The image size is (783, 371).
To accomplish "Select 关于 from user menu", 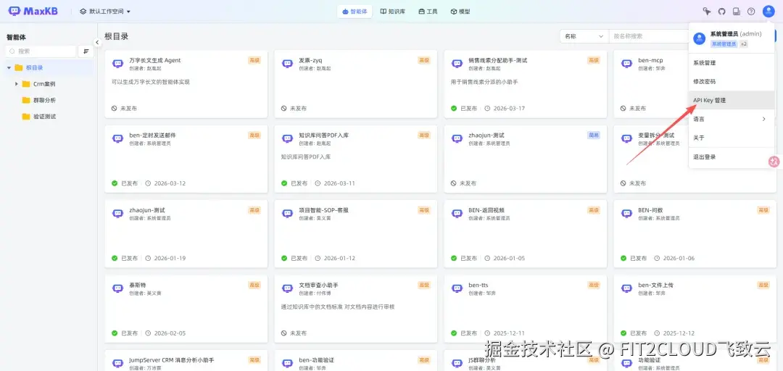I will [731, 138].
